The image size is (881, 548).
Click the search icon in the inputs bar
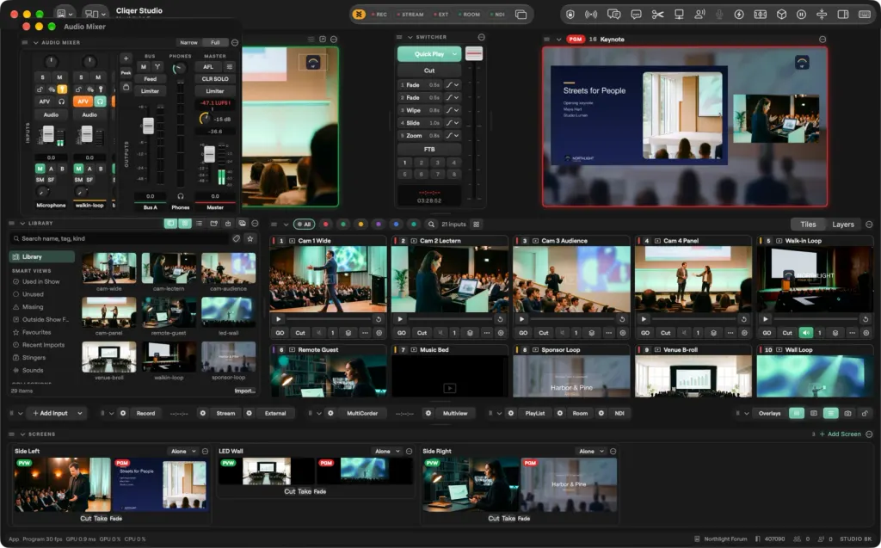pyautogui.click(x=431, y=225)
